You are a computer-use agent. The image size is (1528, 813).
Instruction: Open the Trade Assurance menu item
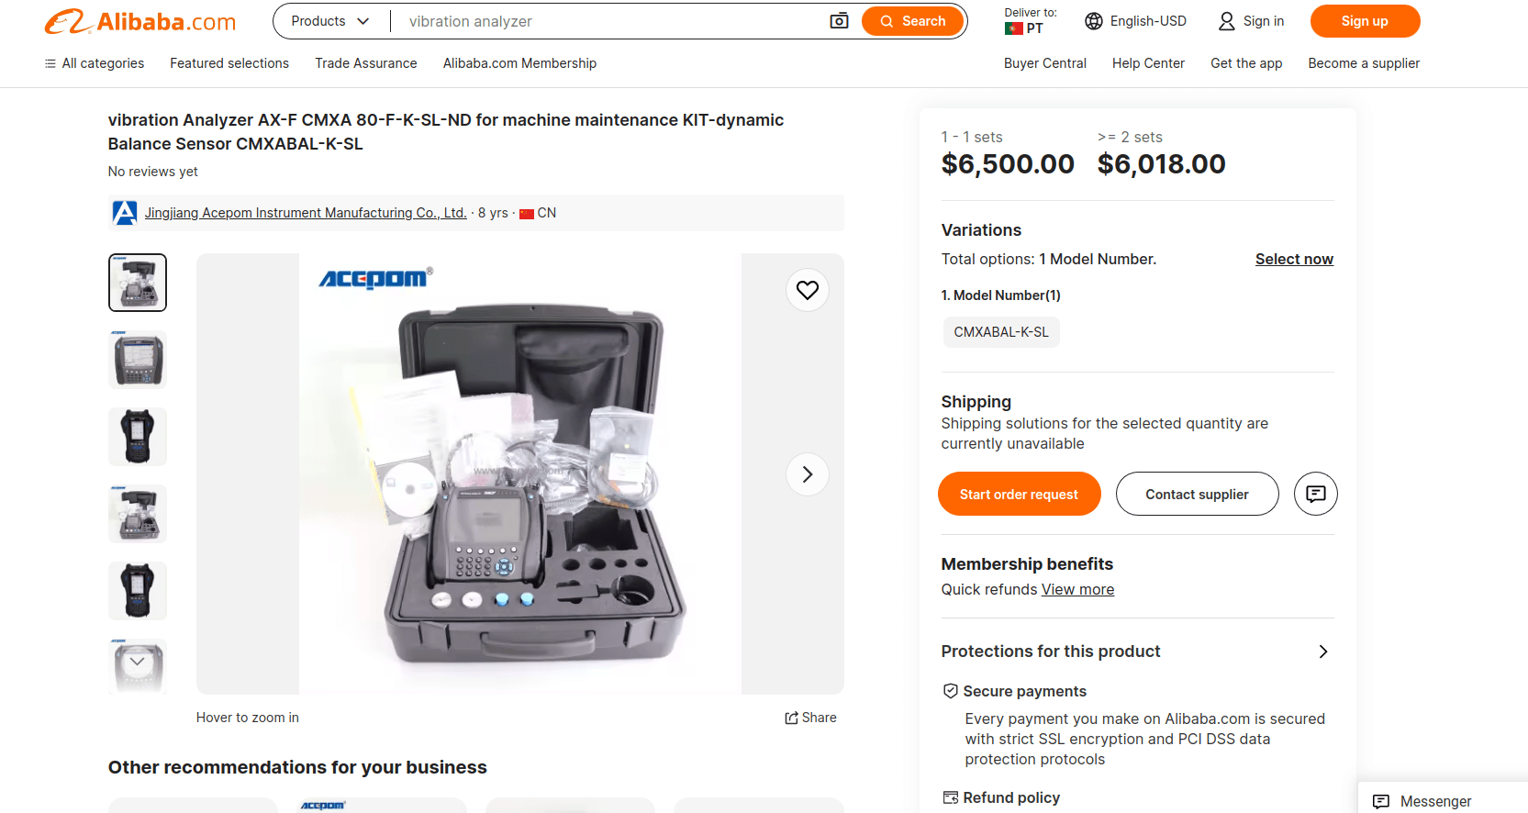coord(365,63)
